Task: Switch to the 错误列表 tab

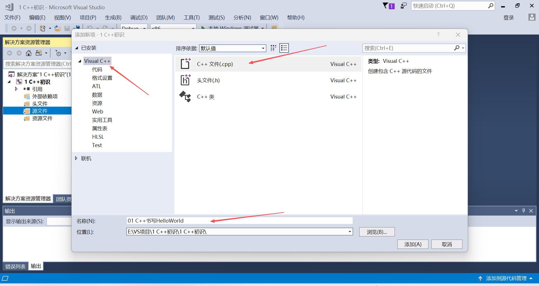Action: 15,266
